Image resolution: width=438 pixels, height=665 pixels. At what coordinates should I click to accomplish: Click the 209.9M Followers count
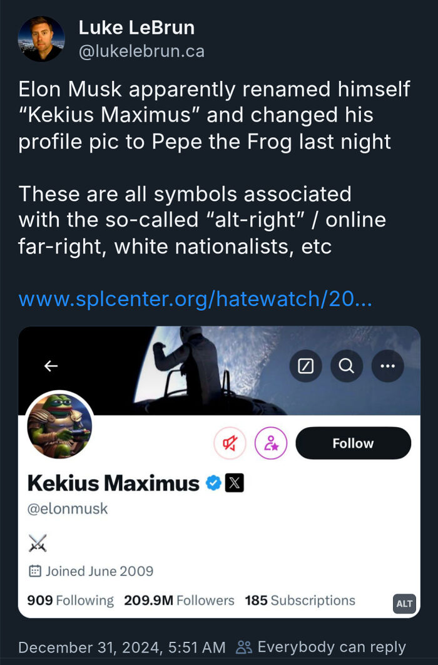point(178,600)
